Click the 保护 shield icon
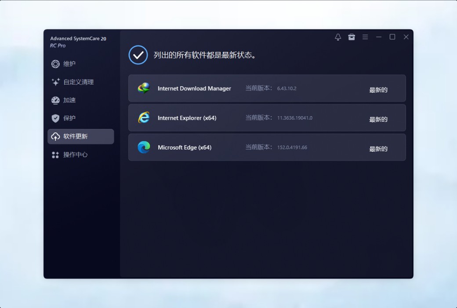Viewport: 457px width, 308px height. click(x=55, y=118)
